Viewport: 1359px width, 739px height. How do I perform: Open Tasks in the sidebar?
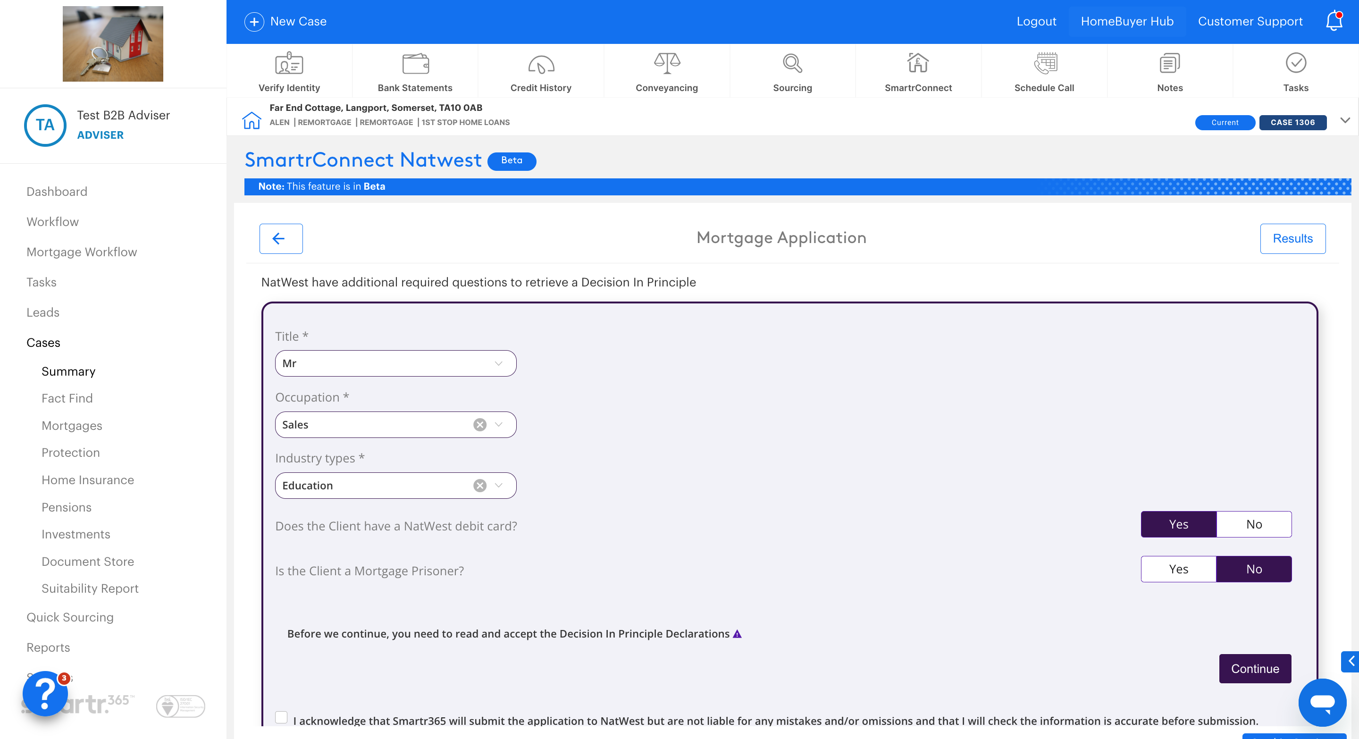pyautogui.click(x=41, y=282)
